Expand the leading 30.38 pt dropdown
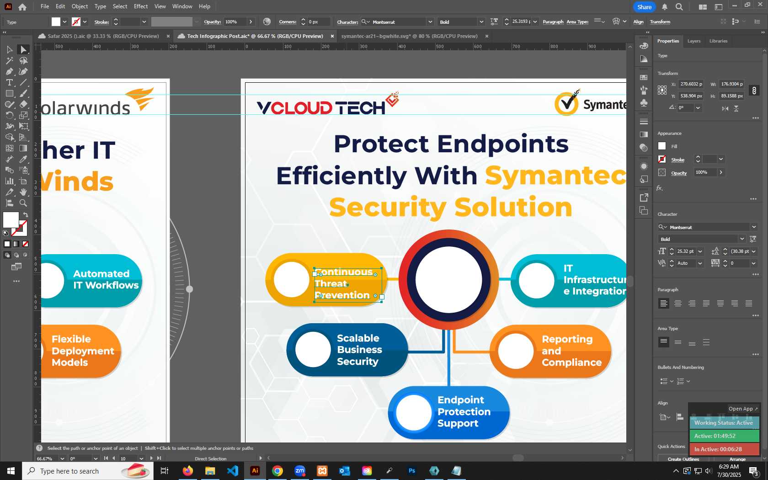The width and height of the screenshot is (768, 480). click(x=754, y=251)
